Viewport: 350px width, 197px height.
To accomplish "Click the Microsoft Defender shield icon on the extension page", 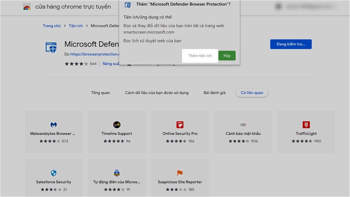I will click(x=51, y=47).
